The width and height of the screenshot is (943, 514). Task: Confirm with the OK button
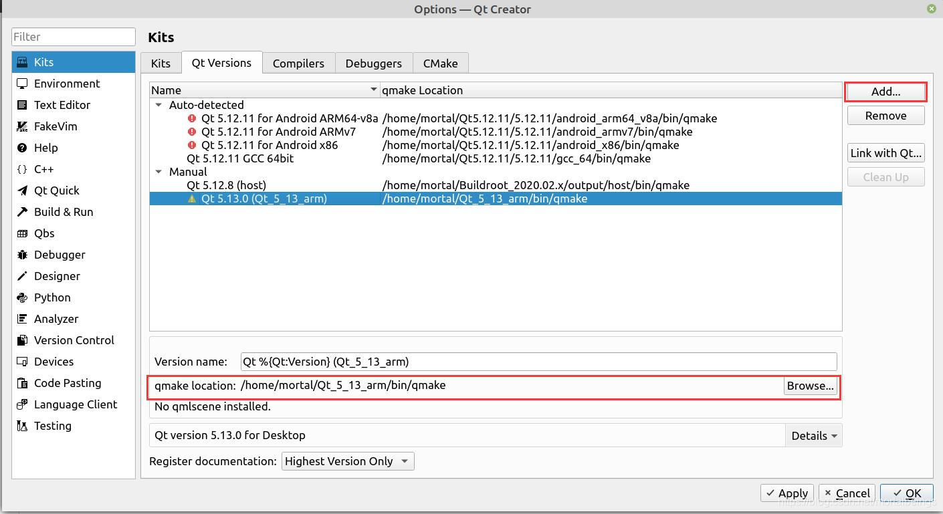click(906, 493)
